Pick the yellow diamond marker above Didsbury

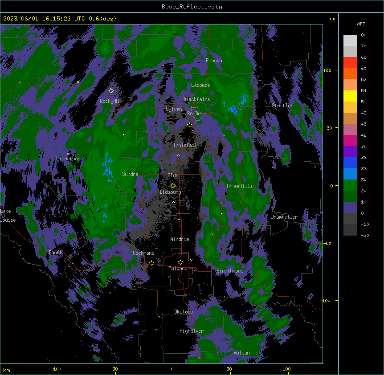(173, 186)
